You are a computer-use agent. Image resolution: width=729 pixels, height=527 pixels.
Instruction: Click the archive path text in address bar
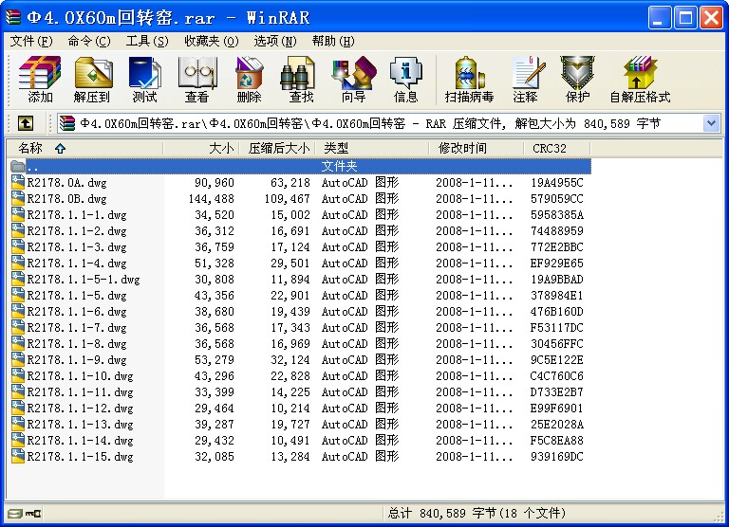click(369, 123)
